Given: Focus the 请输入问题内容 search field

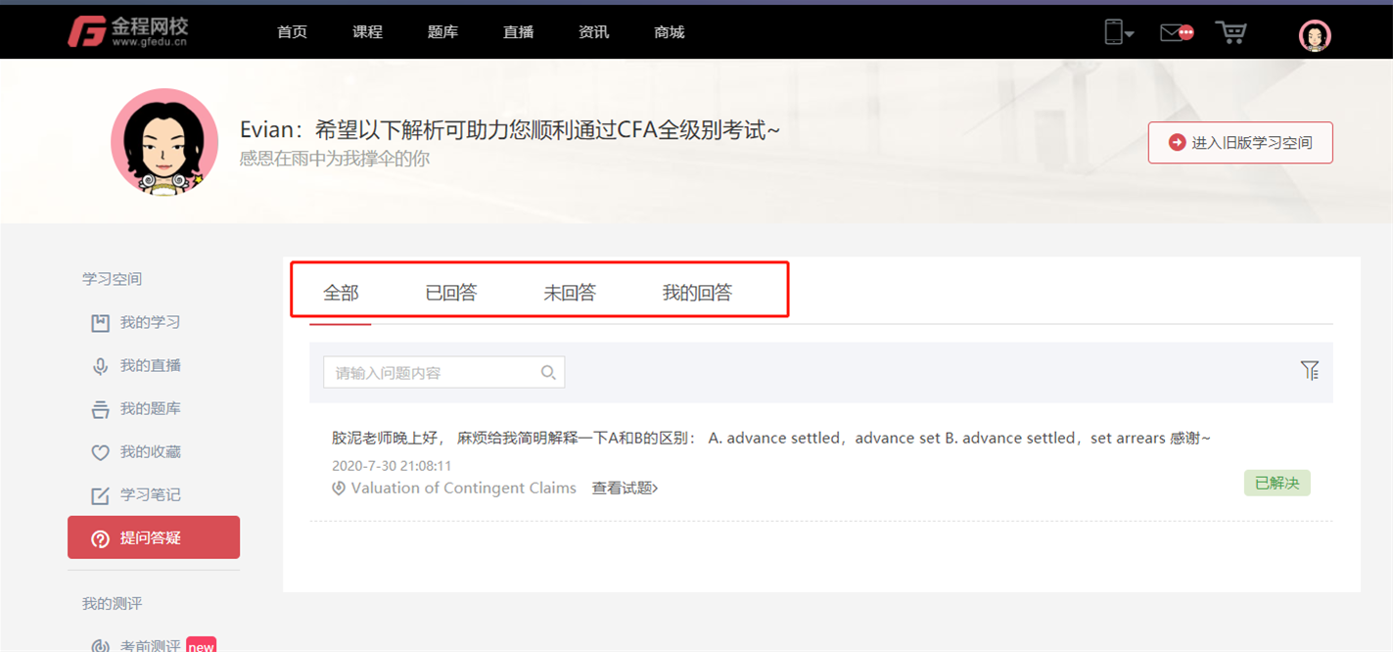Looking at the screenshot, I should [431, 373].
